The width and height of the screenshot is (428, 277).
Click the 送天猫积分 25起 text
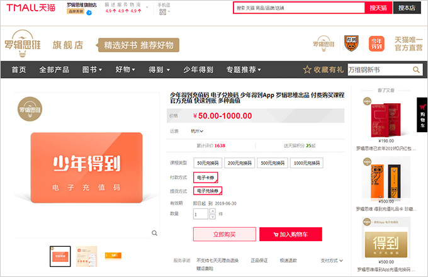point(300,145)
